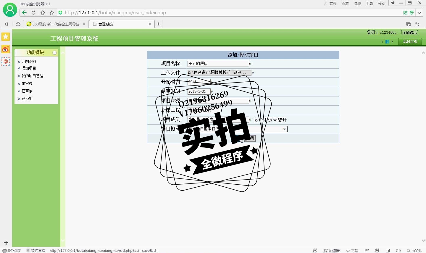This screenshot has height=253, width=426.
Task: Expand the menu bar chevron before 文件
Action: [x=325, y=4]
